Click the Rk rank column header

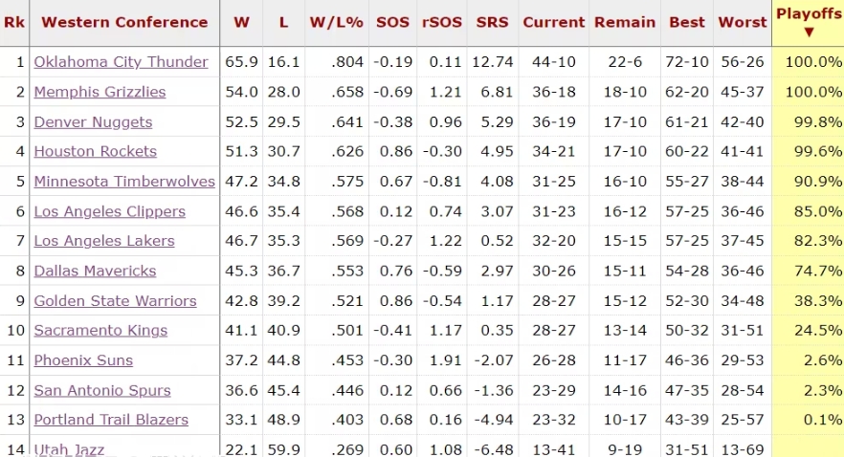[14, 22]
